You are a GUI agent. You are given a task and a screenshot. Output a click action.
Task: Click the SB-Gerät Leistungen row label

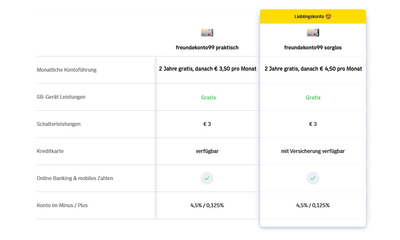(61, 97)
